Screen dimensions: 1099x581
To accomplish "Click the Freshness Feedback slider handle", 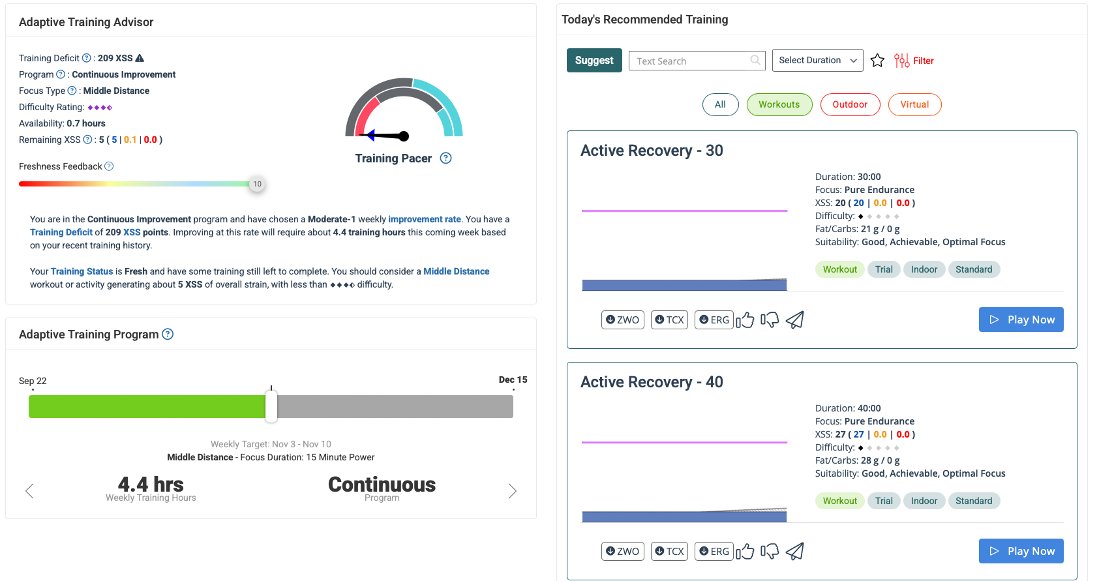I will (x=257, y=184).
